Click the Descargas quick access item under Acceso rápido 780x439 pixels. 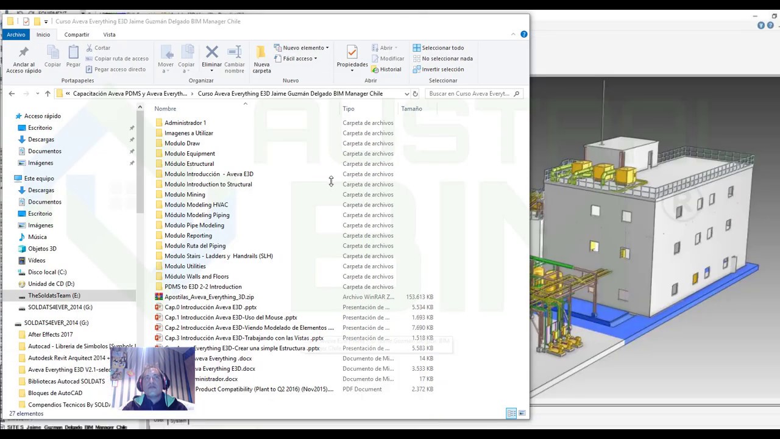(41, 140)
